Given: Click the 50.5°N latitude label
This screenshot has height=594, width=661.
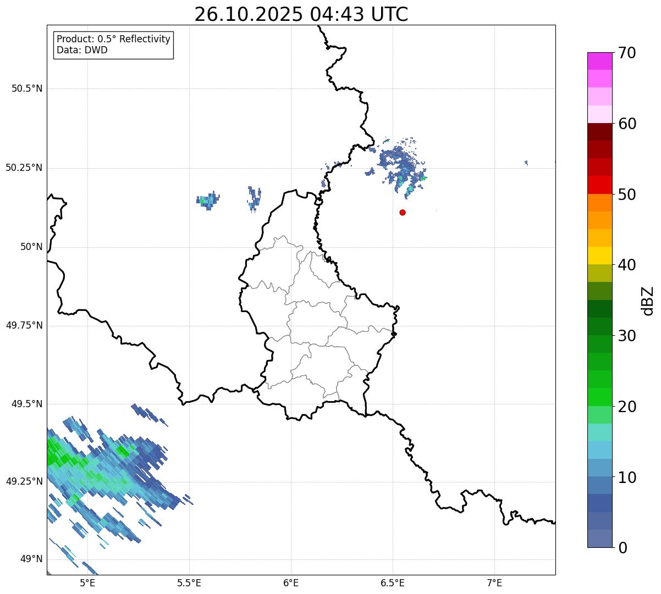Looking at the screenshot, I should pyautogui.click(x=27, y=88).
